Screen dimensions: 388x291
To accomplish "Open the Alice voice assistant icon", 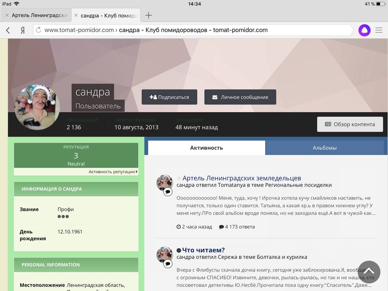I will click(364, 30).
